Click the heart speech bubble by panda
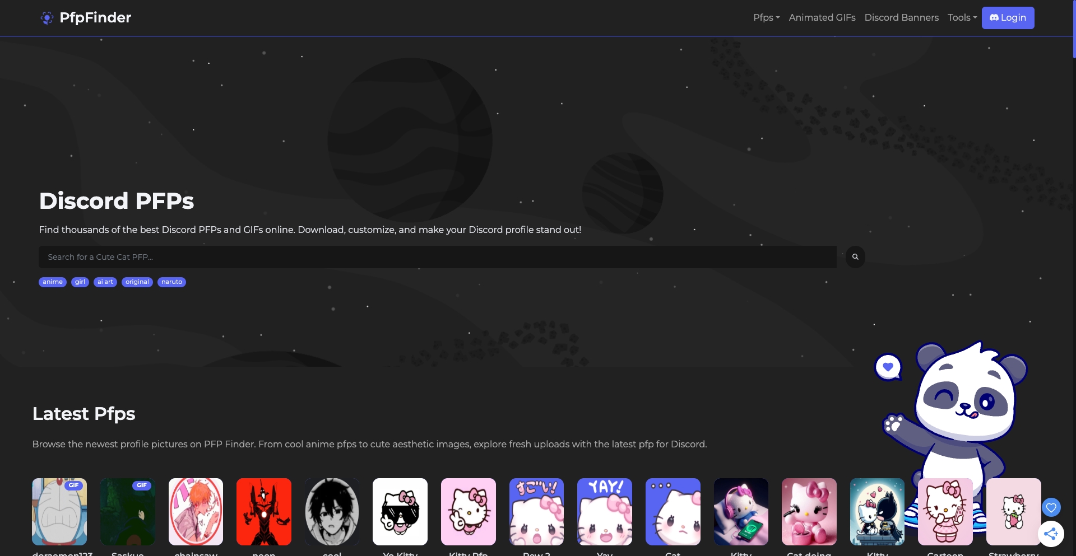Image resolution: width=1076 pixels, height=556 pixels. pyautogui.click(x=888, y=367)
